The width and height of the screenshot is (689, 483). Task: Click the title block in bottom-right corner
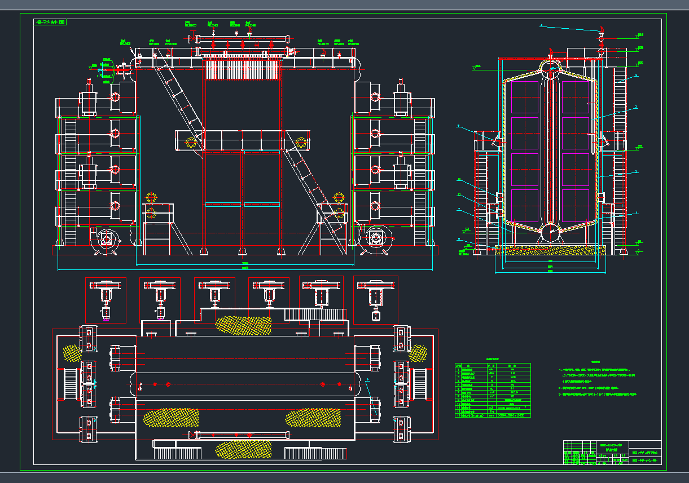click(612, 453)
